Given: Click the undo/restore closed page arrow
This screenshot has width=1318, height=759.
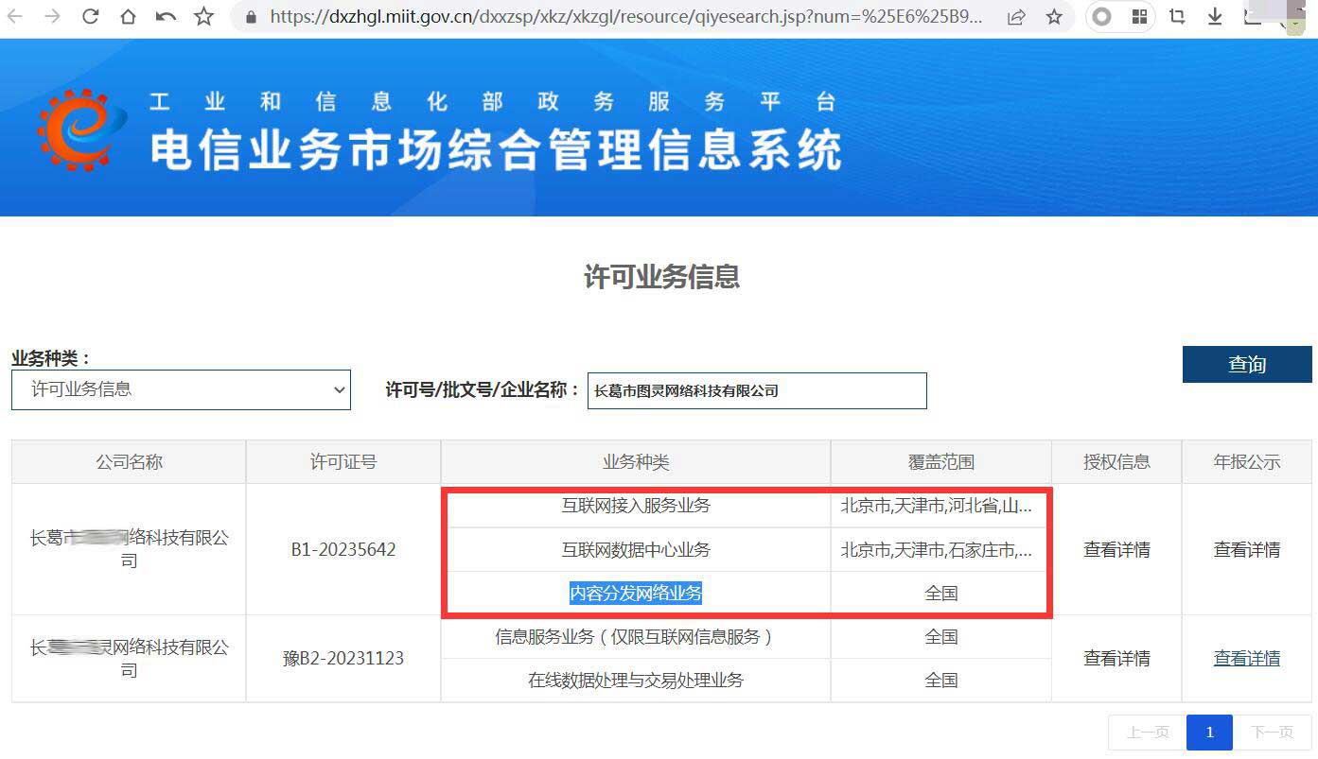Looking at the screenshot, I should [167, 16].
